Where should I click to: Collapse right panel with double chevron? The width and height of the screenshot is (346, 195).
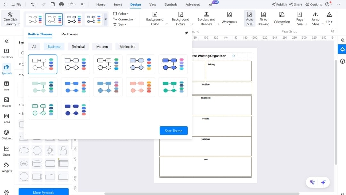pyautogui.click(x=342, y=40)
